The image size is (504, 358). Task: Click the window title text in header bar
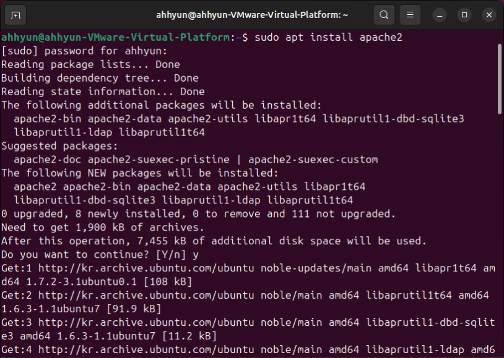click(252, 15)
